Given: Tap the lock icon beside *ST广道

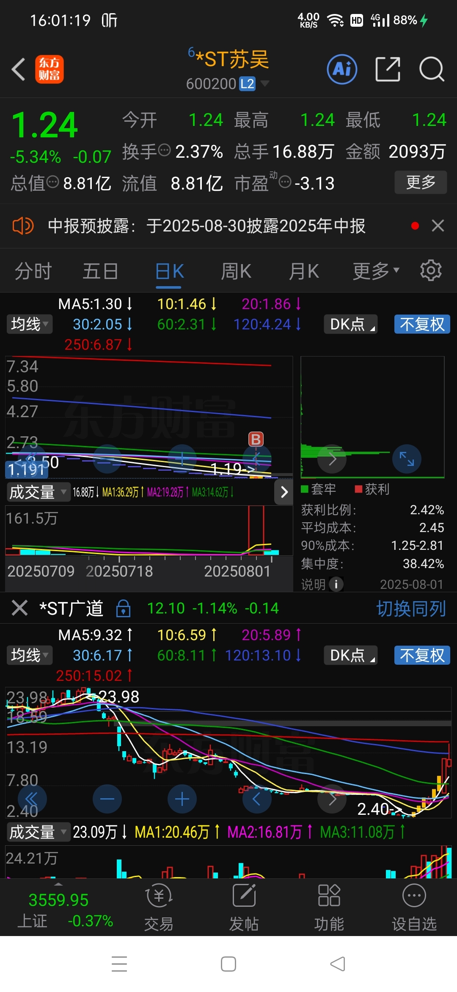Looking at the screenshot, I should click(x=123, y=608).
